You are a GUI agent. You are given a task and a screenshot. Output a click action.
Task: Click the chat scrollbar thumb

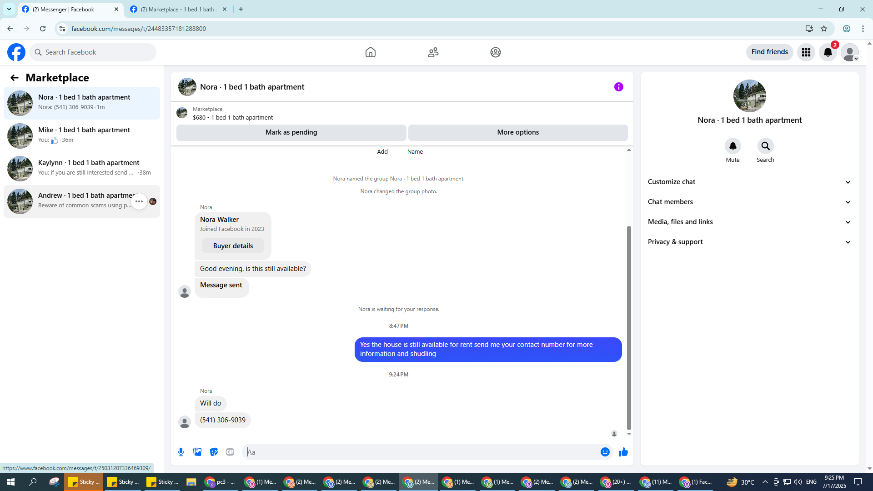629,327
